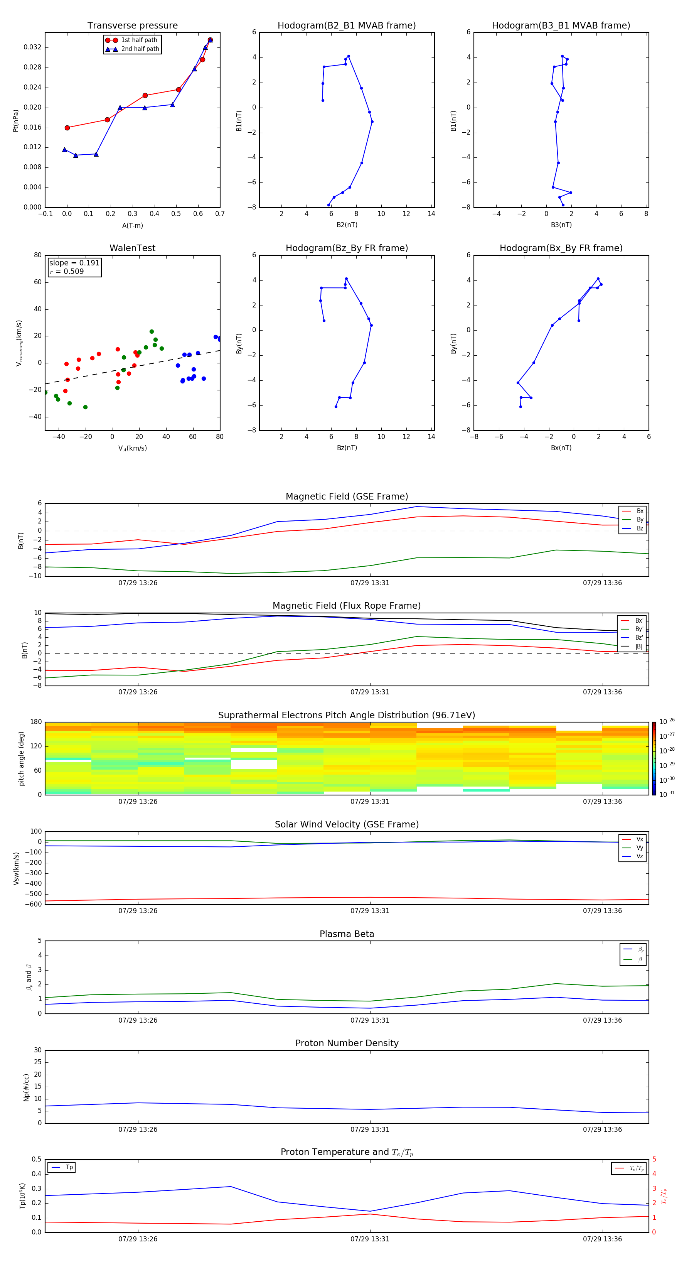The height and width of the screenshot is (1273, 694).
Task: Click the 'Pt(nPa)' y-axis label
Action: coord(16,120)
